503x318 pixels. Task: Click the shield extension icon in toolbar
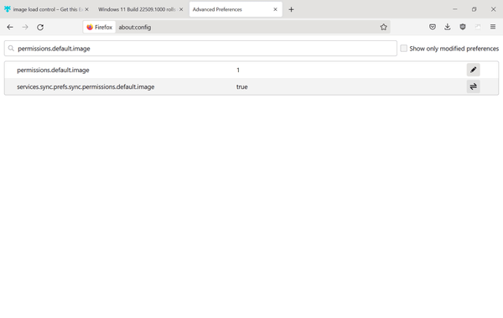[463, 27]
